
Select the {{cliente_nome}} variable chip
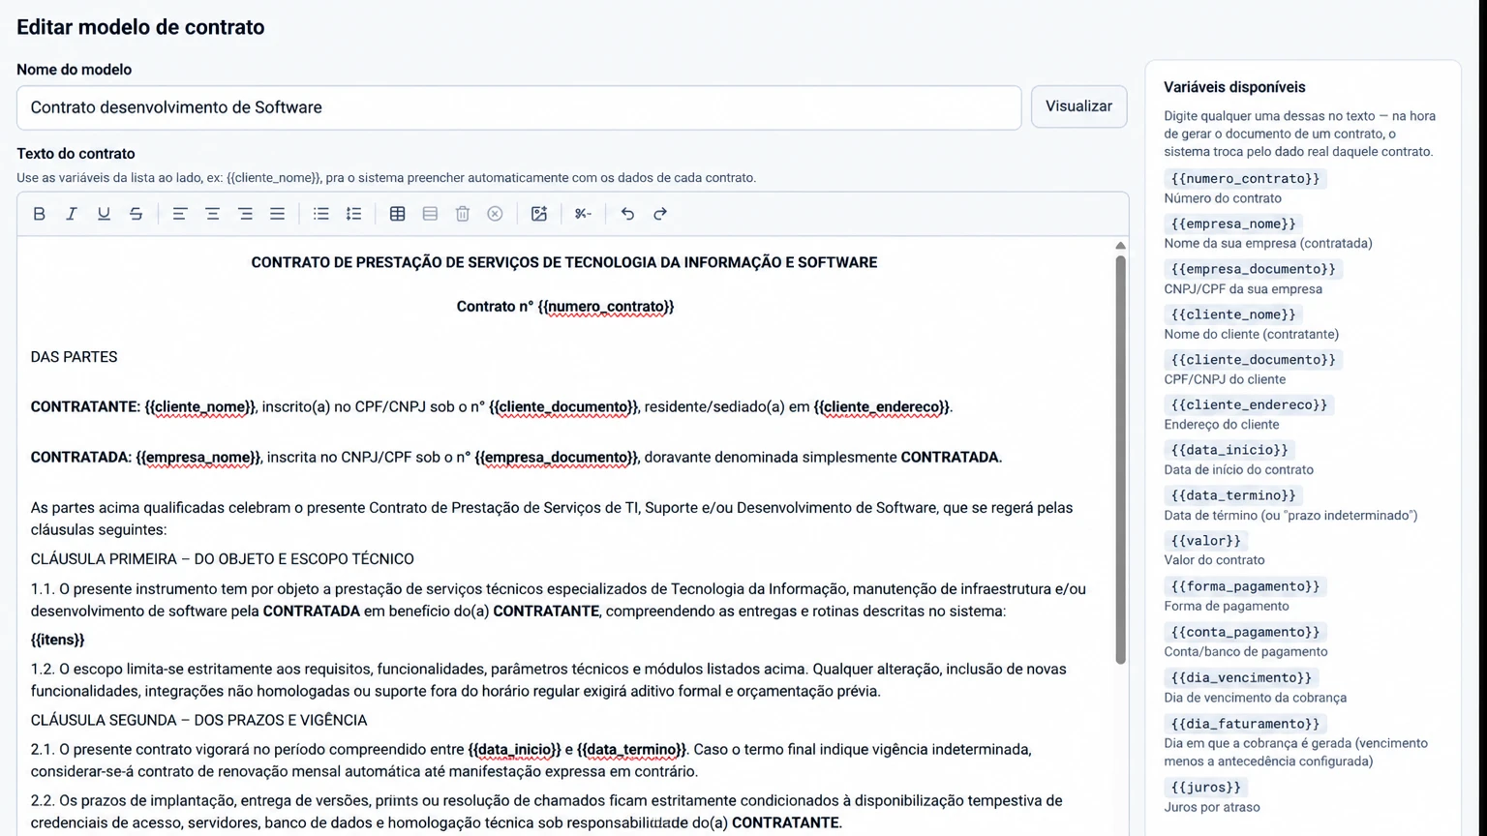1233,314
